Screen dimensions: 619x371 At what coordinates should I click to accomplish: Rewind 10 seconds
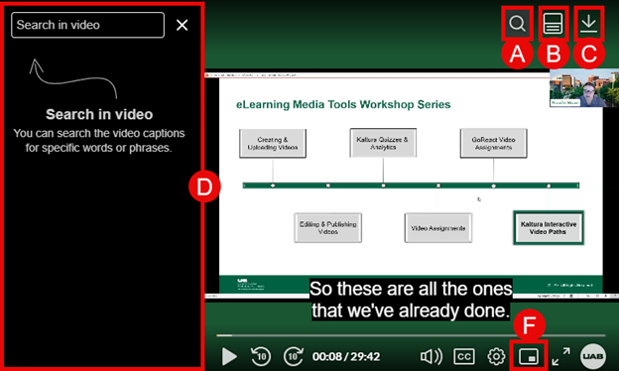tap(261, 356)
